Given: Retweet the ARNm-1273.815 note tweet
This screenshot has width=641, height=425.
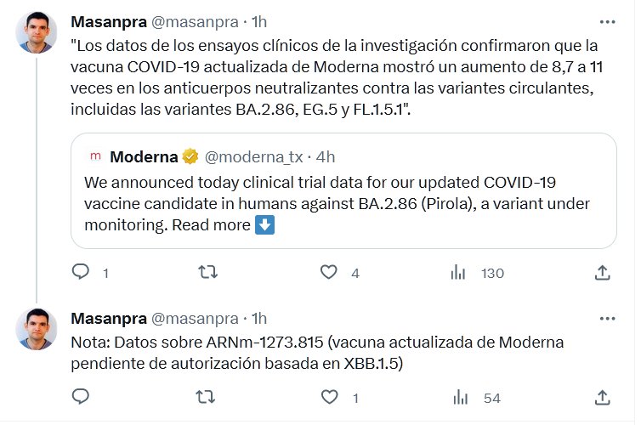Looking at the screenshot, I should 207,397.
